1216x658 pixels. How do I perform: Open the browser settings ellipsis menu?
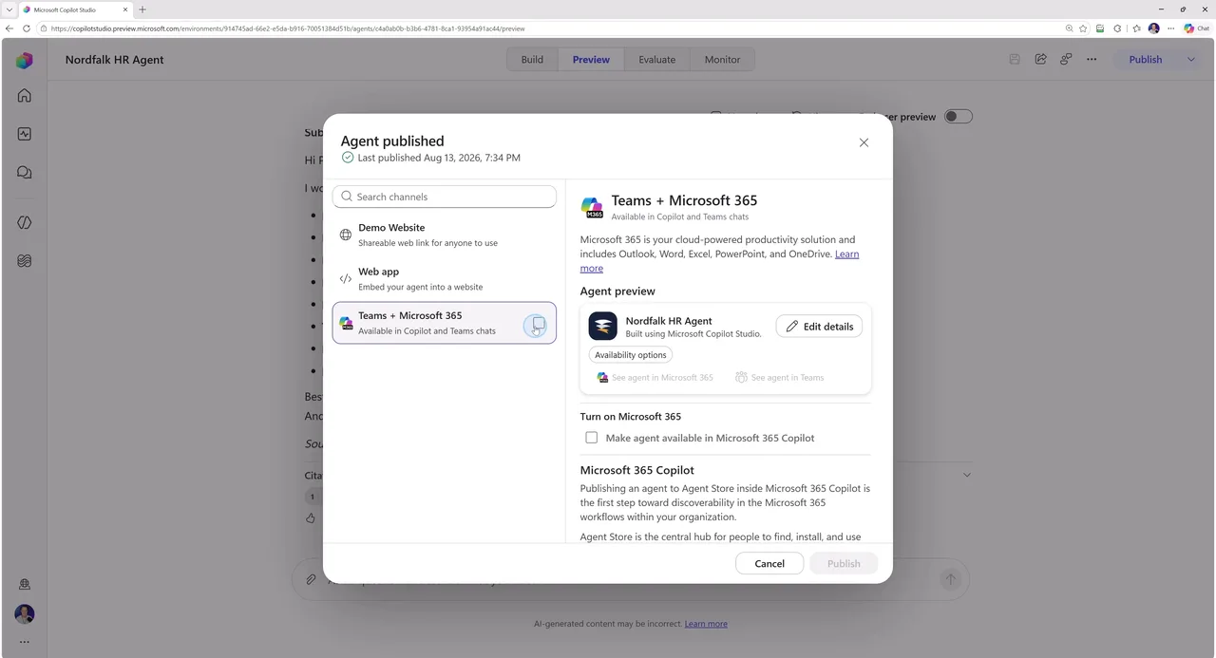(1171, 28)
